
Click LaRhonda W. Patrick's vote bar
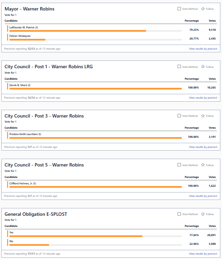(78, 31)
